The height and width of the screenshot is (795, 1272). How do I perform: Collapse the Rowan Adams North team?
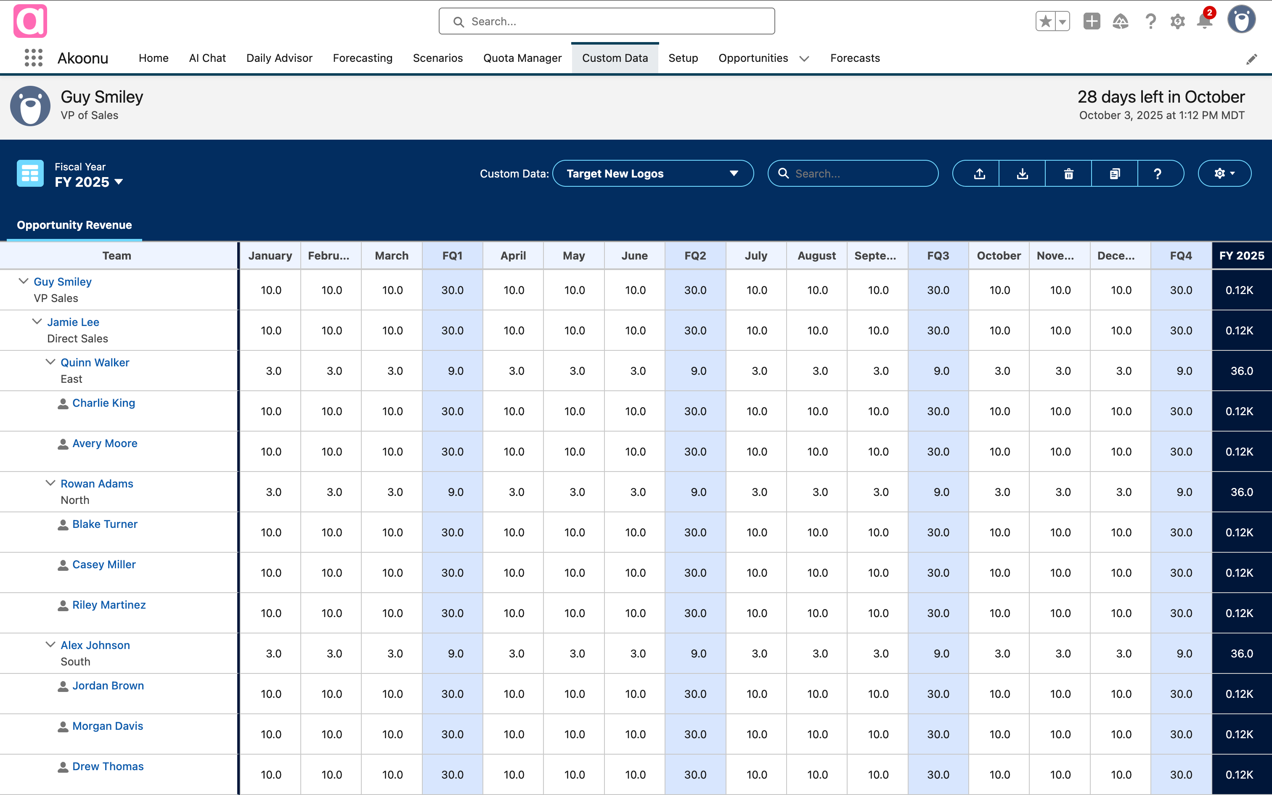pos(50,483)
